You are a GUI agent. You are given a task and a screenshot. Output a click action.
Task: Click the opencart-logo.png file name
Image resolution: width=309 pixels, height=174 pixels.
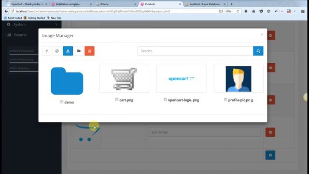tap(183, 100)
